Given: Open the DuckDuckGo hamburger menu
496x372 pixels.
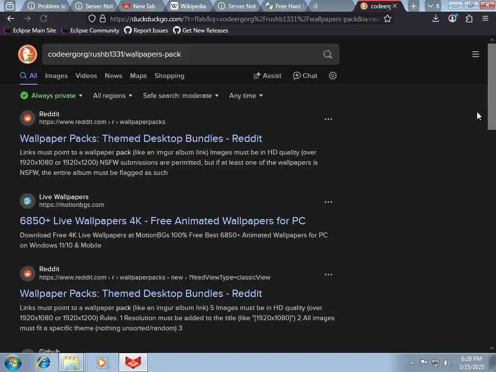Looking at the screenshot, I should coord(476,54).
